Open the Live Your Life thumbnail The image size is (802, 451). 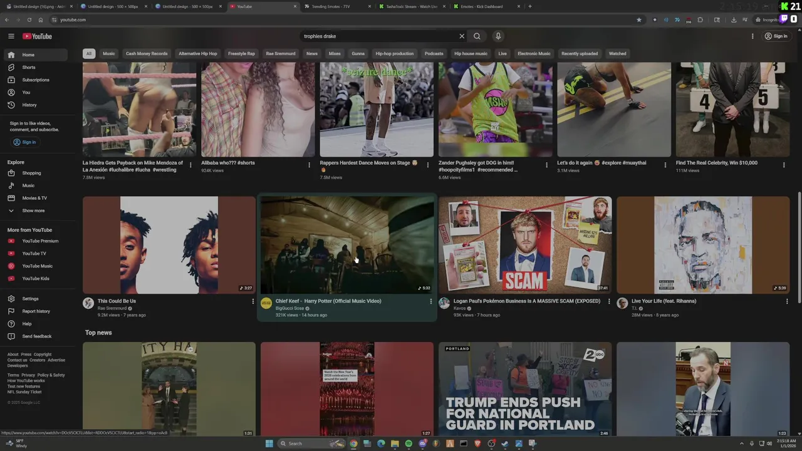click(x=703, y=245)
